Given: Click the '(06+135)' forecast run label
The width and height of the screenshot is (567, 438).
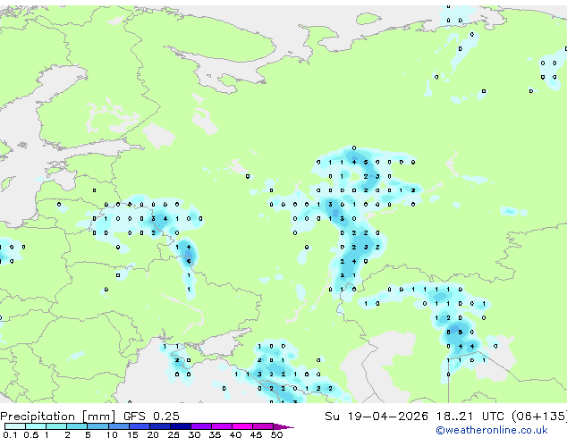Looking at the screenshot, I should point(539,417).
